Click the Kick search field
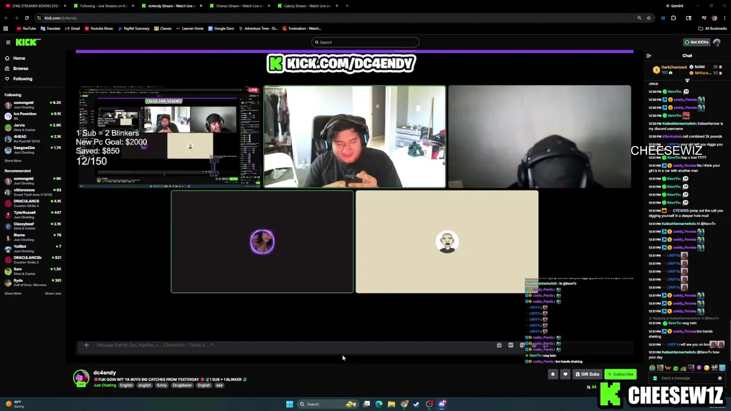Image resolution: width=731 pixels, height=411 pixels. (x=365, y=42)
